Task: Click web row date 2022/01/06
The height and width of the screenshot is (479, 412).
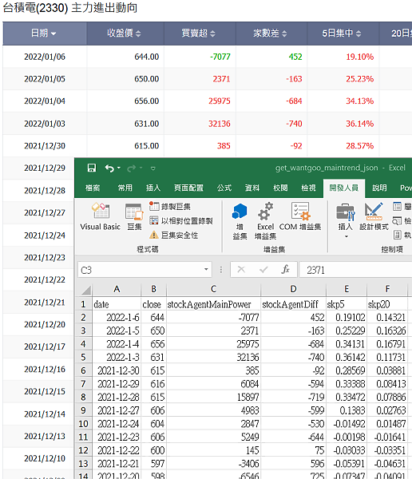Action: click(x=45, y=57)
